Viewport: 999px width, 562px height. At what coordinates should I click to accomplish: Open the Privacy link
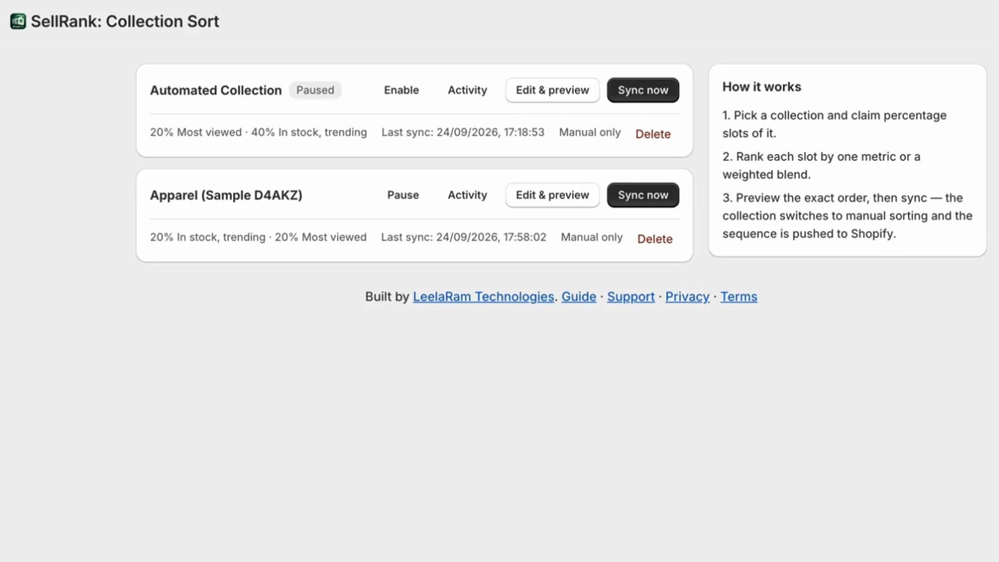(x=687, y=297)
